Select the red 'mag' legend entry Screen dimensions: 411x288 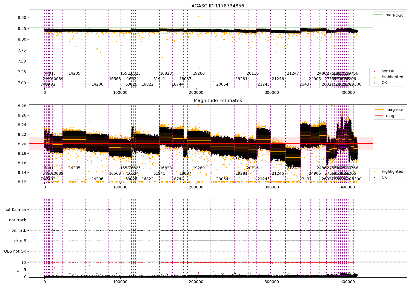pyautogui.click(x=390, y=116)
